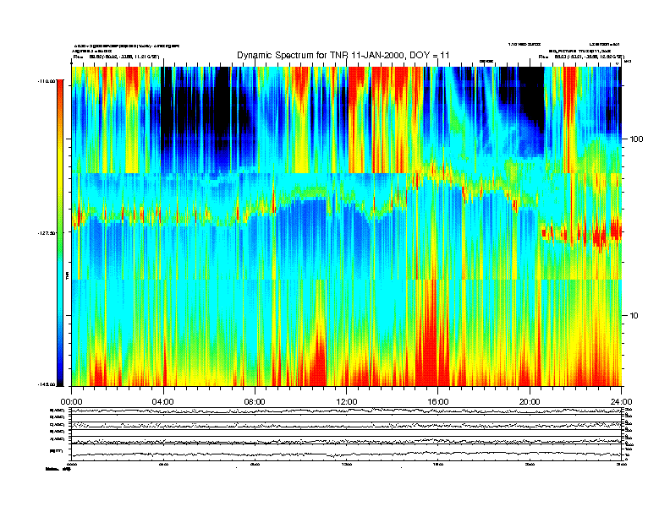Click the -127.50 color scale value

pos(47,233)
